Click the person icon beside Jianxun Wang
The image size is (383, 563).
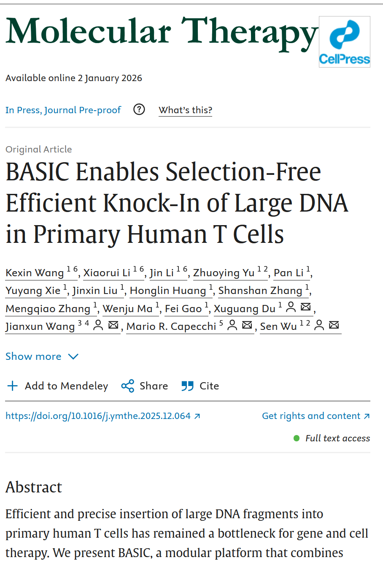click(x=98, y=325)
